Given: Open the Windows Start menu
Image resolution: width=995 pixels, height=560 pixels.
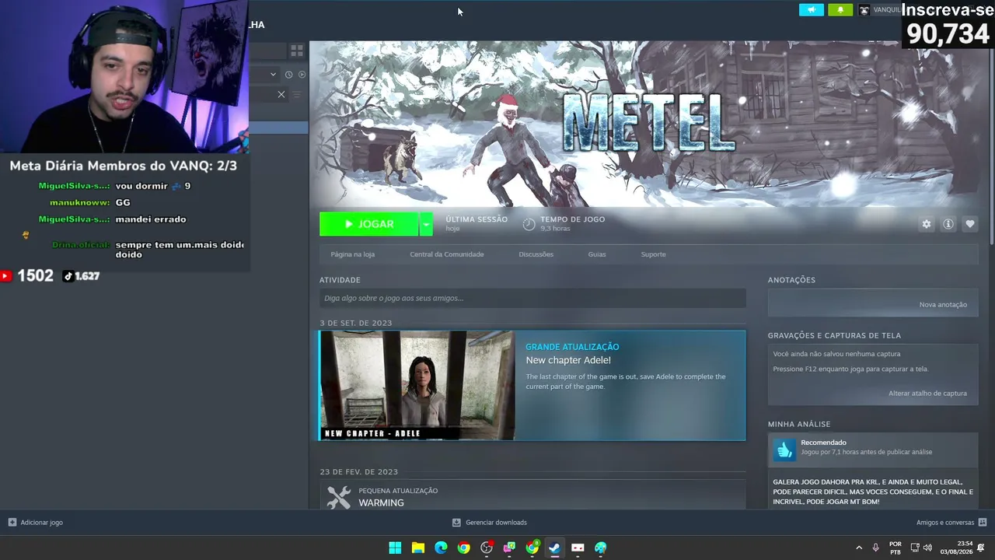Looking at the screenshot, I should (x=395, y=548).
